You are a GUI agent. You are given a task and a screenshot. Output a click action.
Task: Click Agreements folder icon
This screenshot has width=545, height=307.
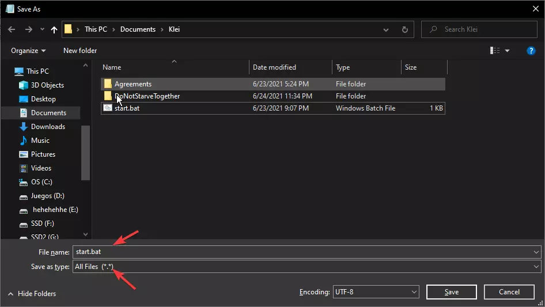click(108, 84)
